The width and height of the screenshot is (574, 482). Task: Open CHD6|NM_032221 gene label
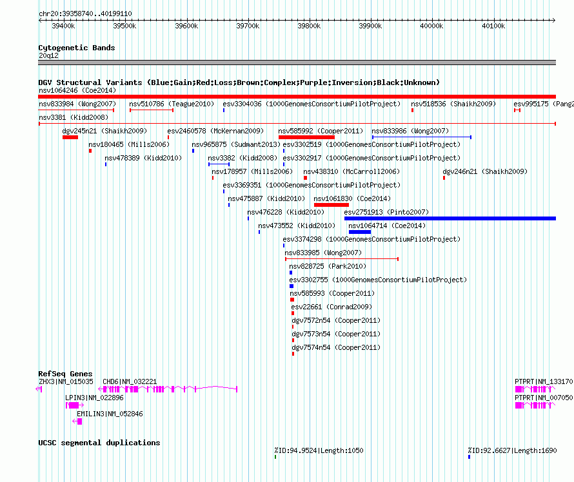click(x=130, y=381)
